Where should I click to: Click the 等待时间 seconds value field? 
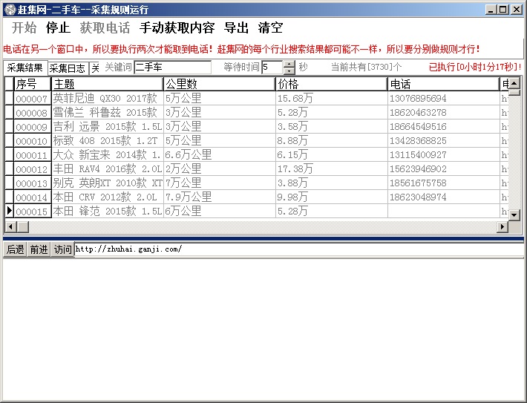coord(272,68)
